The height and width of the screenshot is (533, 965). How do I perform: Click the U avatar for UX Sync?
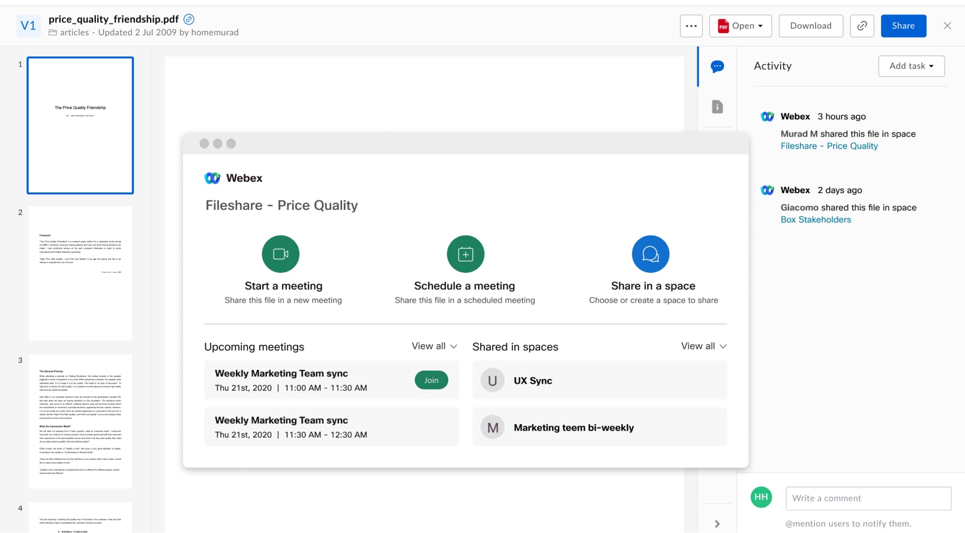[493, 381]
